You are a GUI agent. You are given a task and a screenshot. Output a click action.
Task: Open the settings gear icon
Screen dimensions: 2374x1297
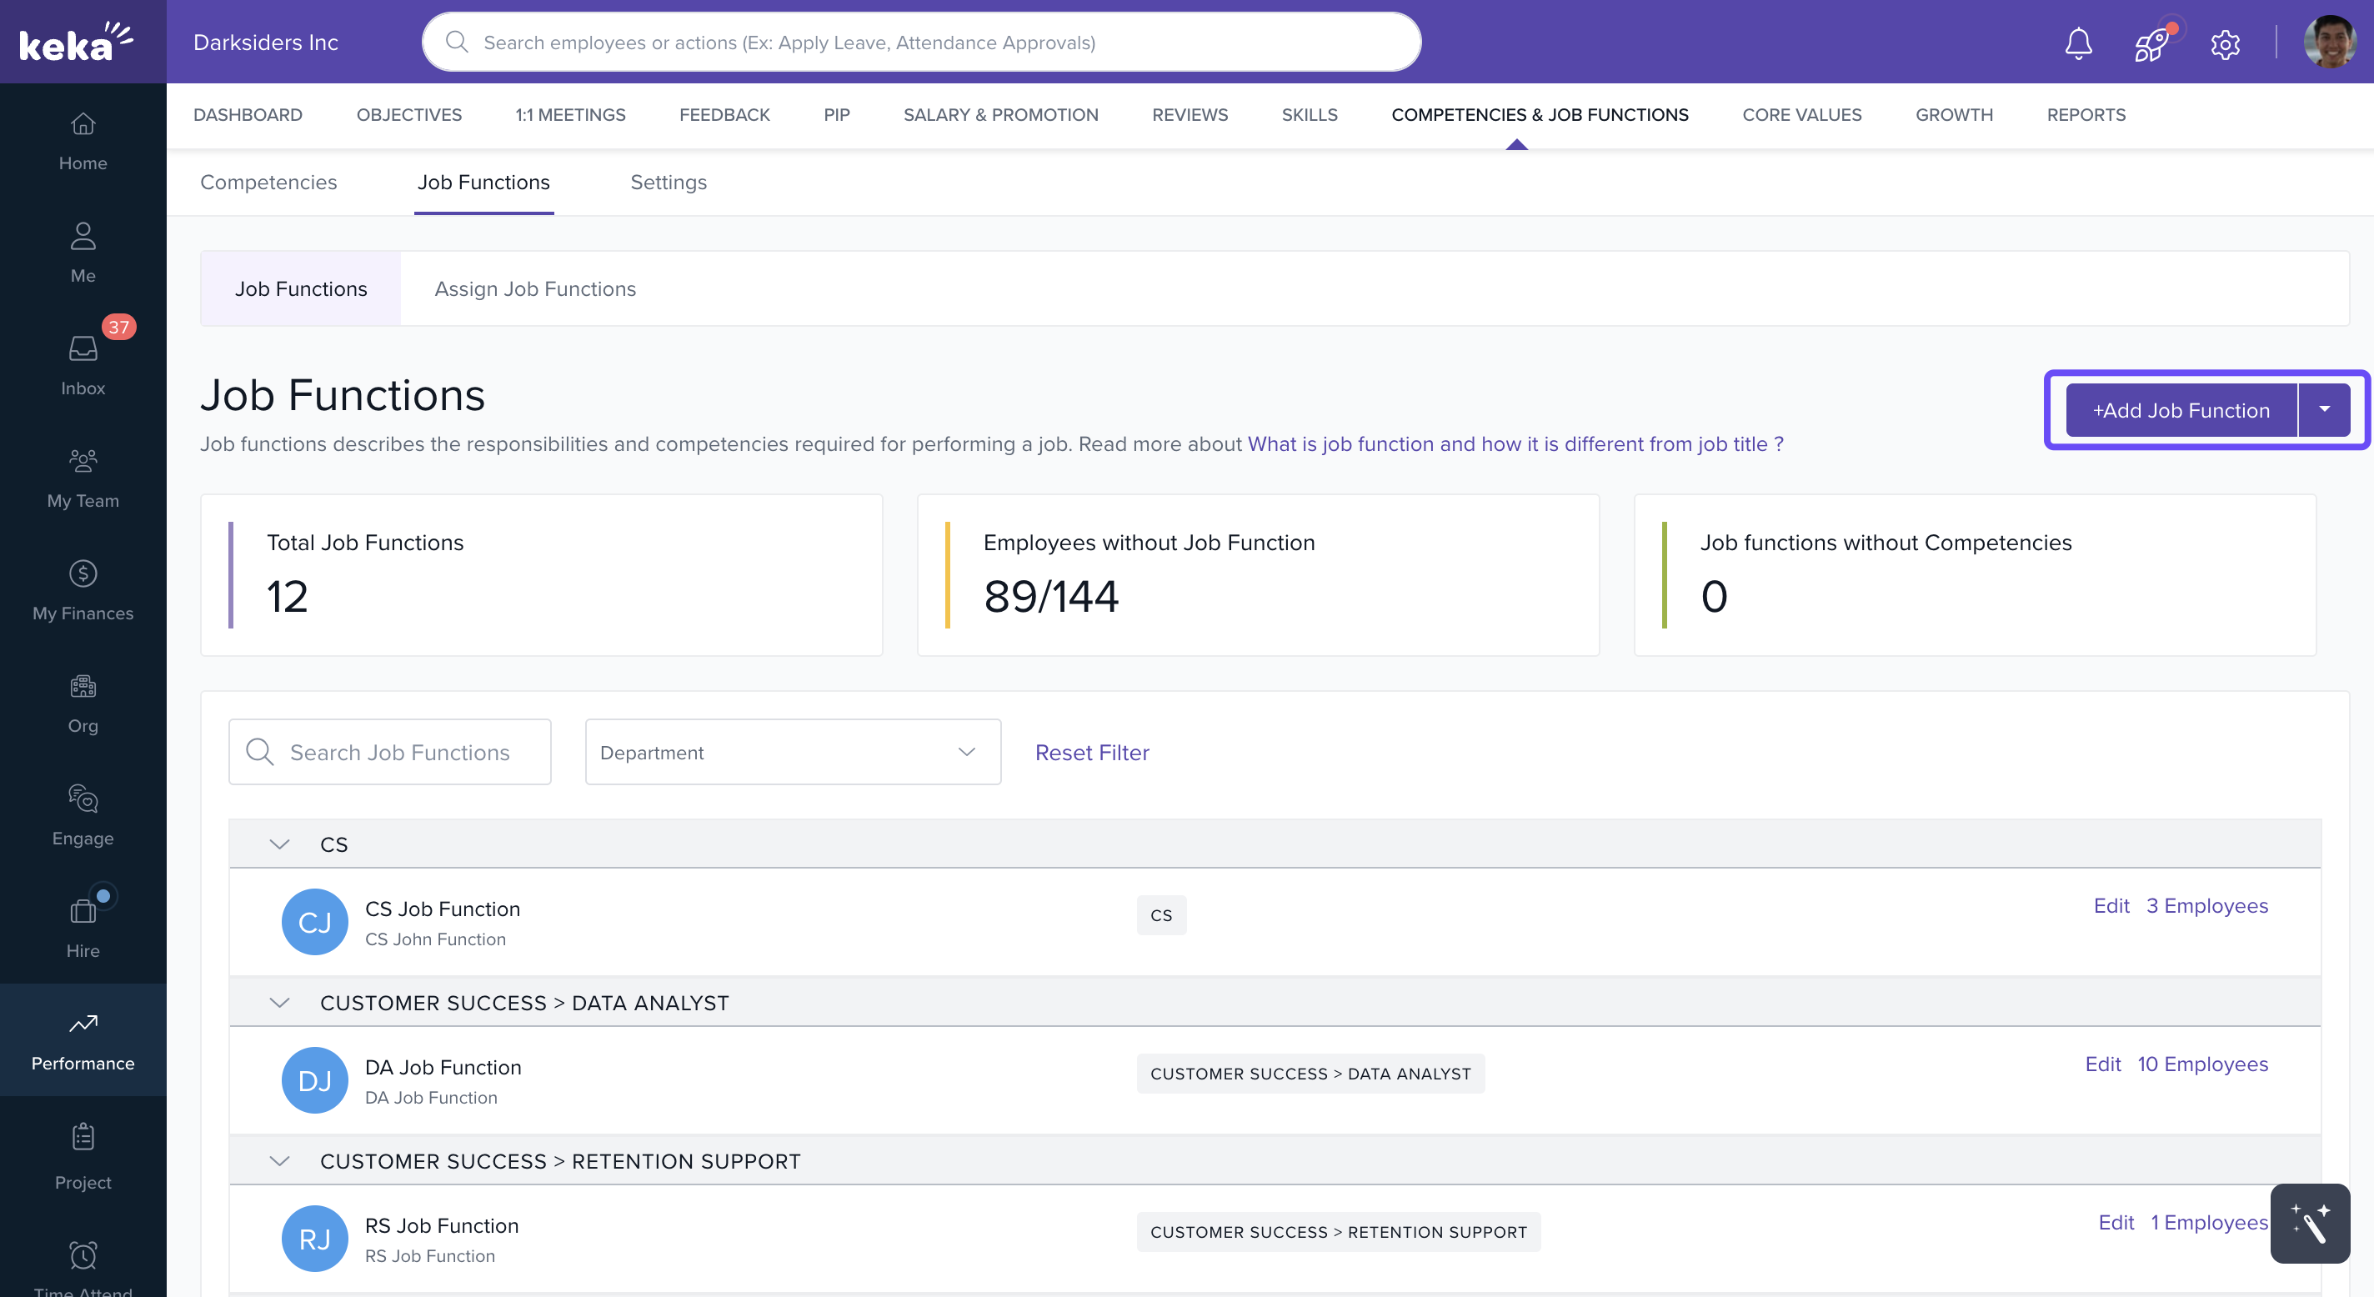click(2225, 43)
